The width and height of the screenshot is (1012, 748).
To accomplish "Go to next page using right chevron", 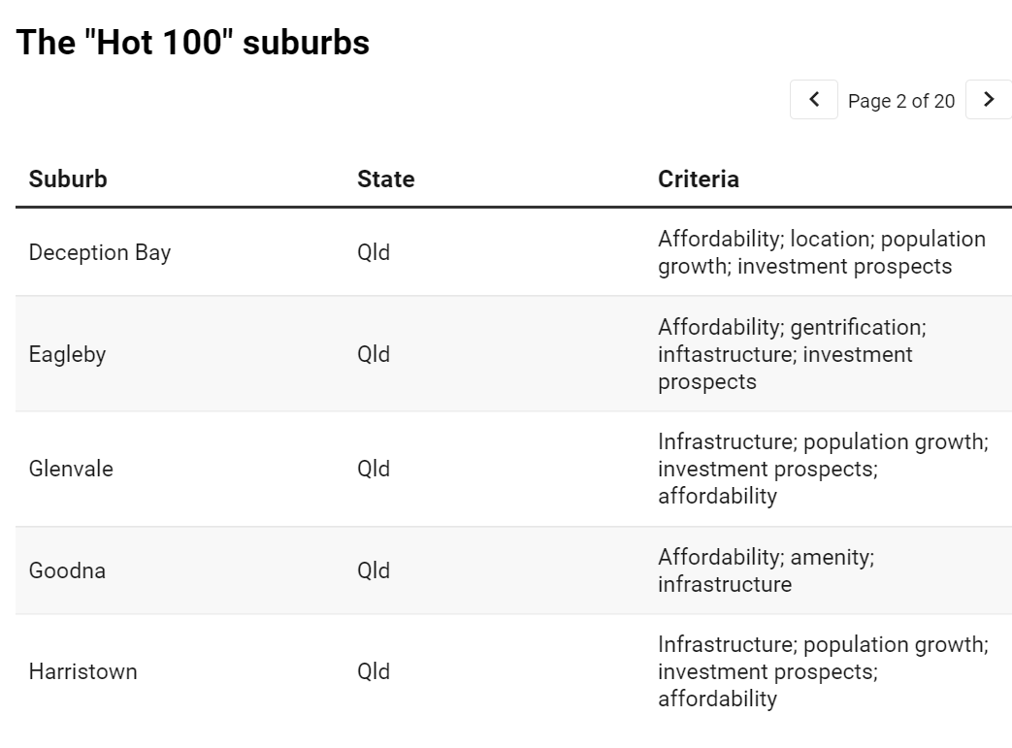I will pyautogui.click(x=988, y=99).
